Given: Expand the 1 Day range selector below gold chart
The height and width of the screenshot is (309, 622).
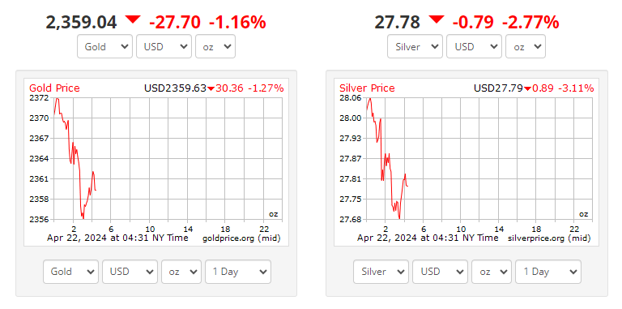Looking at the screenshot, I should 238,272.
